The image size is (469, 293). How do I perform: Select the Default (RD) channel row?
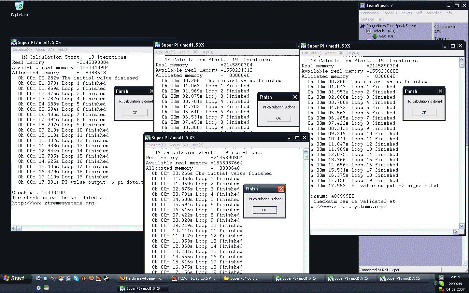coord(384,31)
